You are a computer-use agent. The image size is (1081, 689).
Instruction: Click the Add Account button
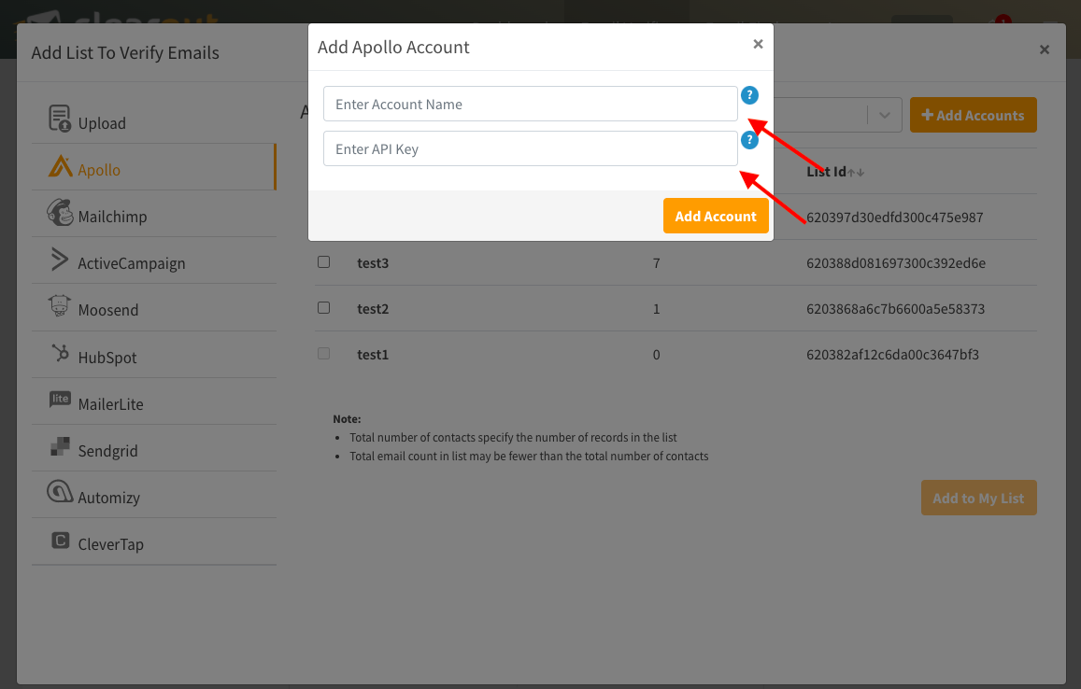(716, 216)
